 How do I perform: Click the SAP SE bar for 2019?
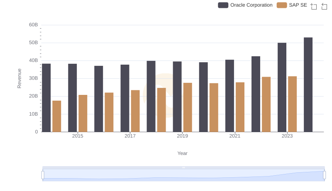coord(188,107)
